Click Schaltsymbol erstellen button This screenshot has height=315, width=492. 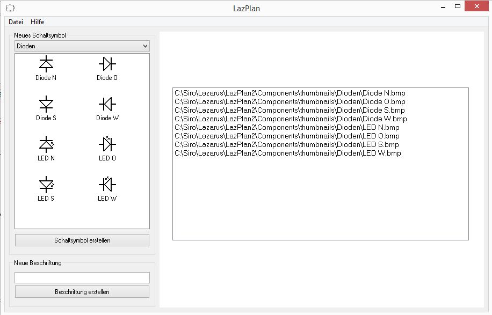point(82,240)
